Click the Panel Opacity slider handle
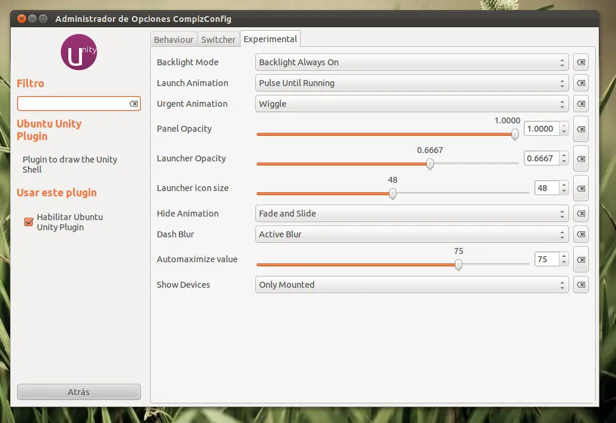 point(514,135)
